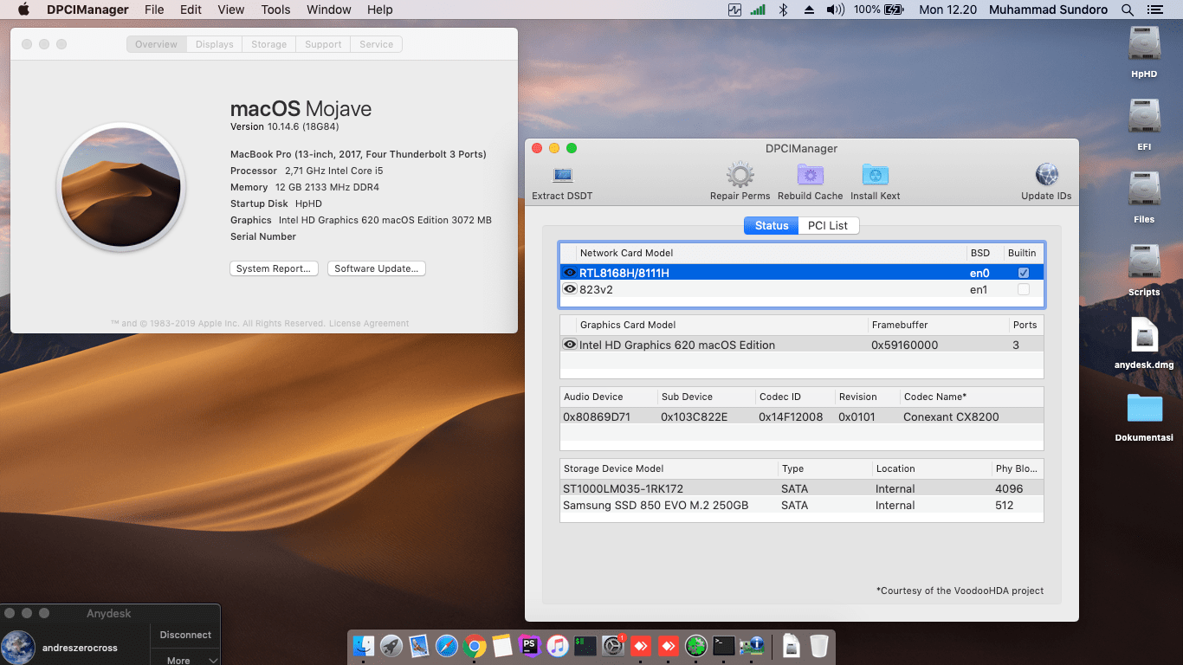Viewport: 1183px width, 665px height.
Task: Launch Photoshop from the Dock
Action: [x=530, y=645]
